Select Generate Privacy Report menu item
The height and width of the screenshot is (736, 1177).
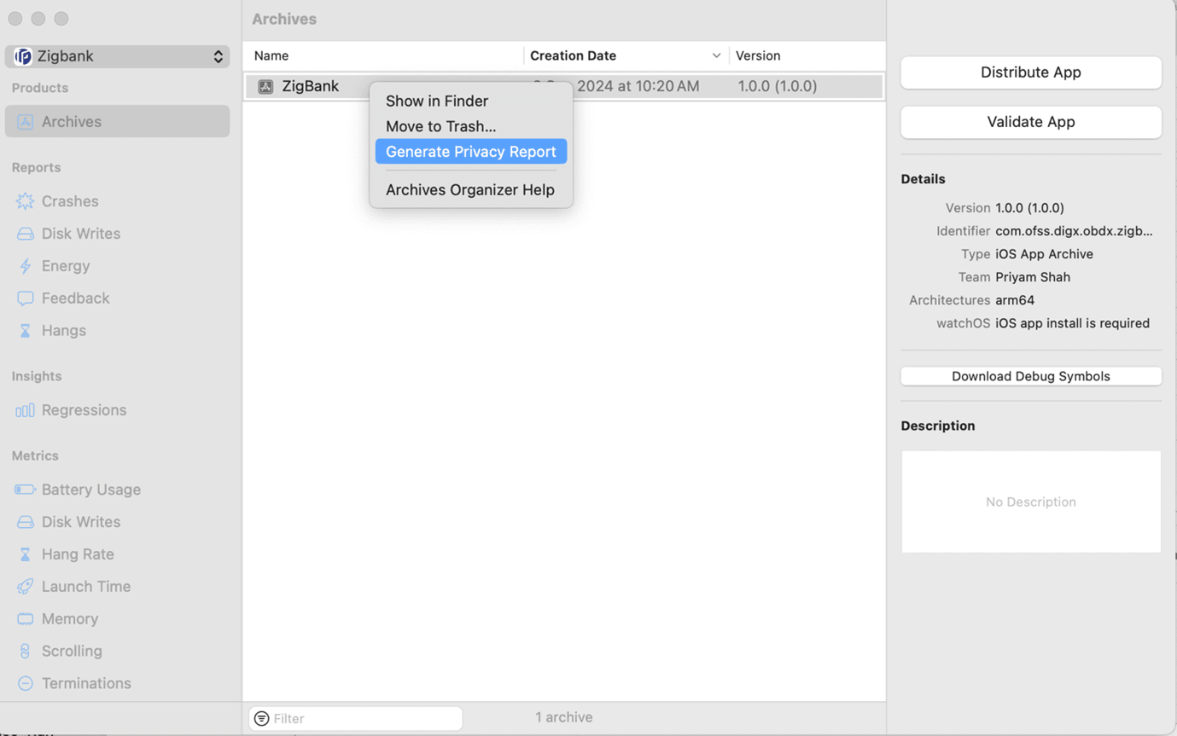[471, 152]
